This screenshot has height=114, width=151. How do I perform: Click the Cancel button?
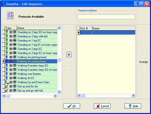coord(102,106)
